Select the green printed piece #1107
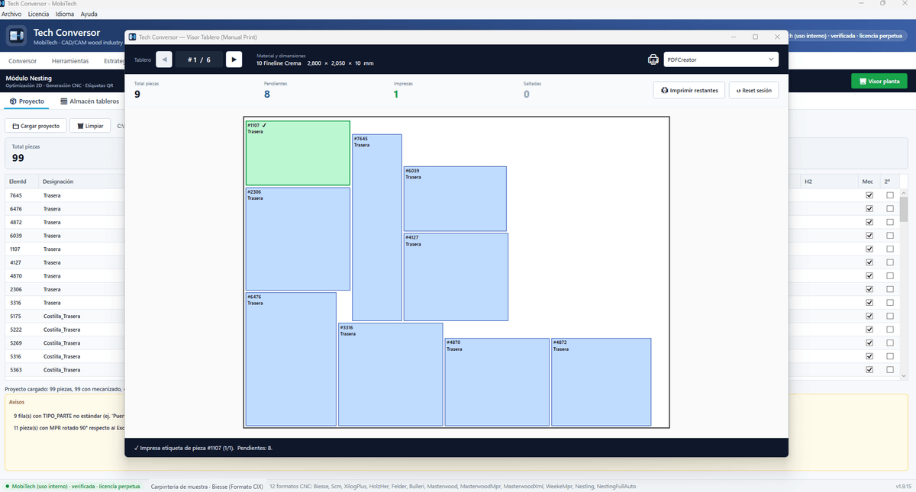Image resolution: width=916 pixels, height=492 pixels. point(298,153)
